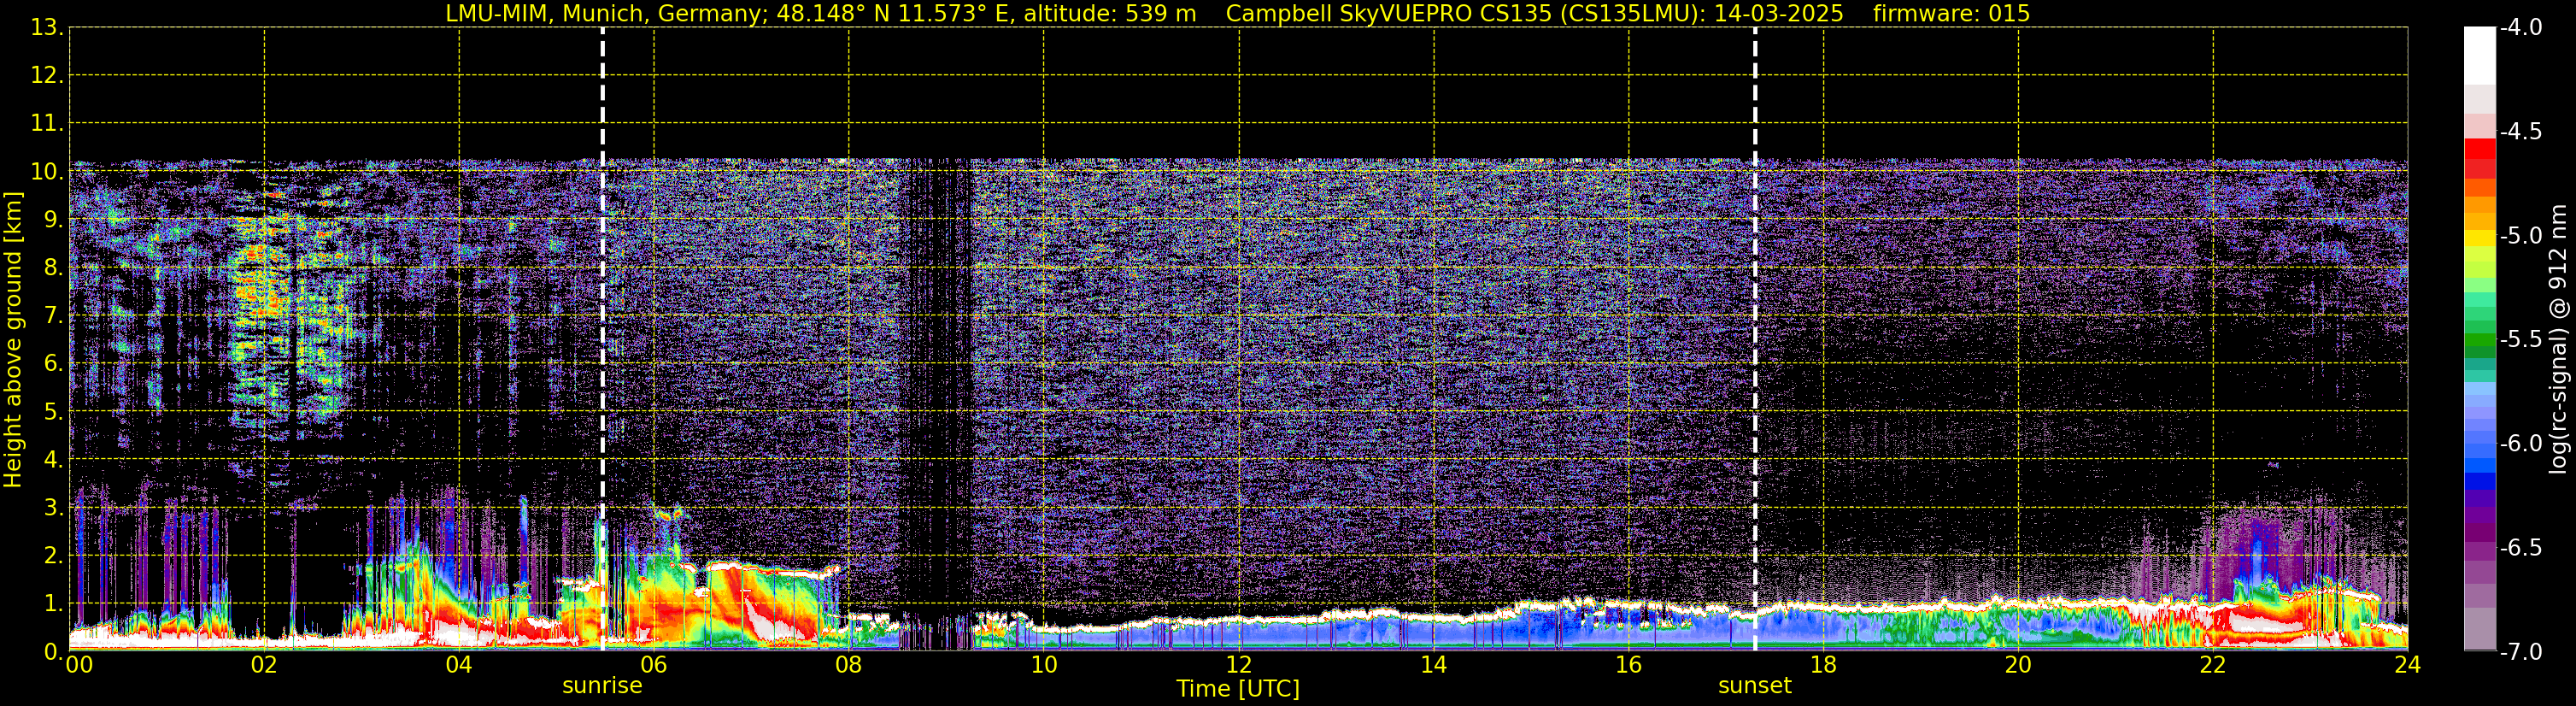
Task: Click the '6.' height axis tick label
Action: (x=53, y=364)
